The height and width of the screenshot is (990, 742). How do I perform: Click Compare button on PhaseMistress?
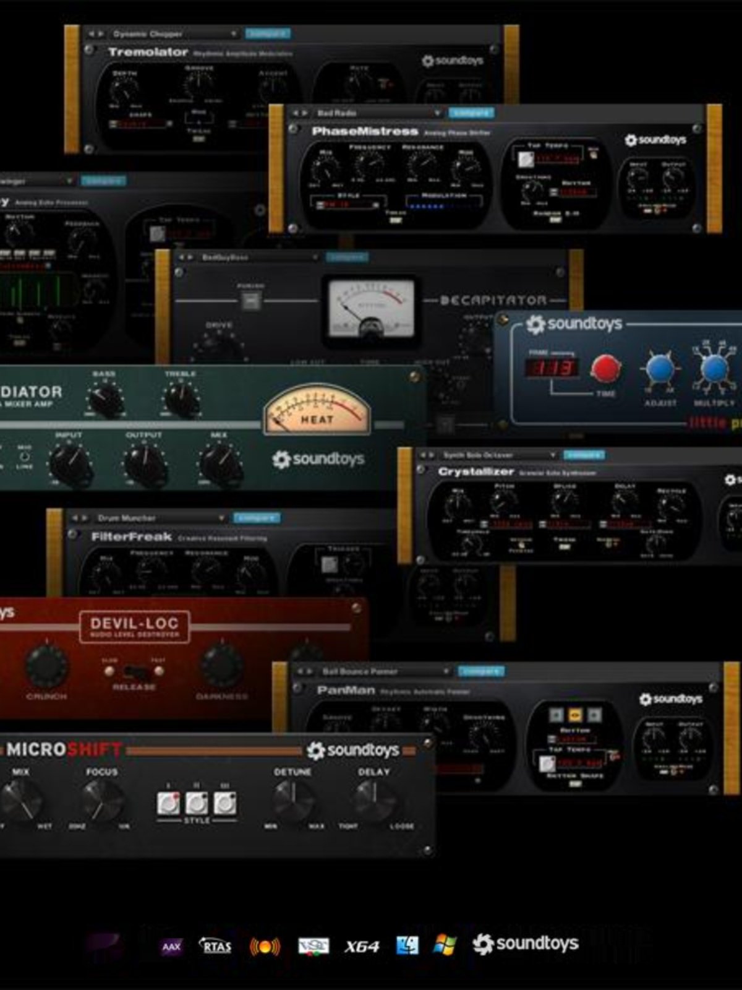click(x=471, y=113)
